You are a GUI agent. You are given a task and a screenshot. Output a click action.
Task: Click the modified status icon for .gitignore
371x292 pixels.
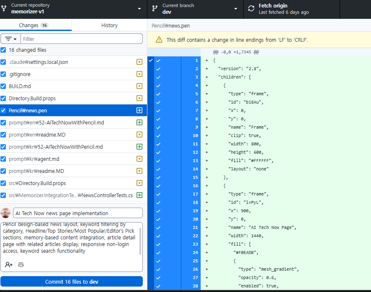(139, 74)
